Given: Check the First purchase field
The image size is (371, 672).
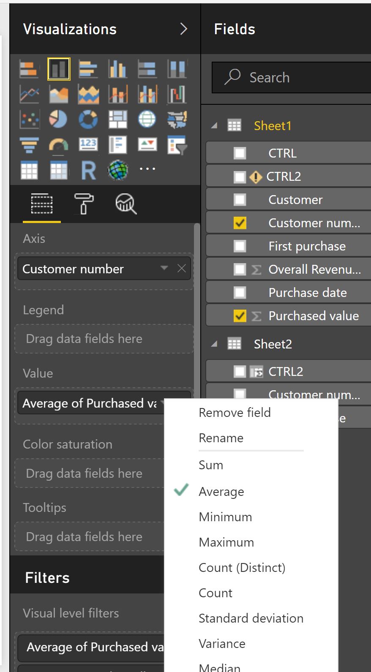Looking at the screenshot, I should [240, 246].
